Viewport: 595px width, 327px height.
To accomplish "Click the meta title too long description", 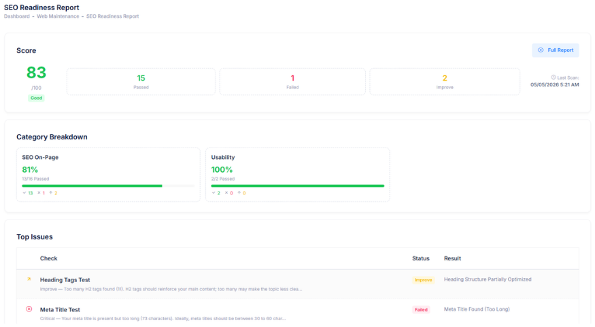I will click(163, 319).
